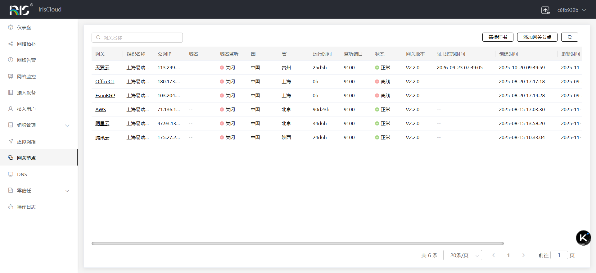Open the c8fb932b user account dropdown

point(571,10)
